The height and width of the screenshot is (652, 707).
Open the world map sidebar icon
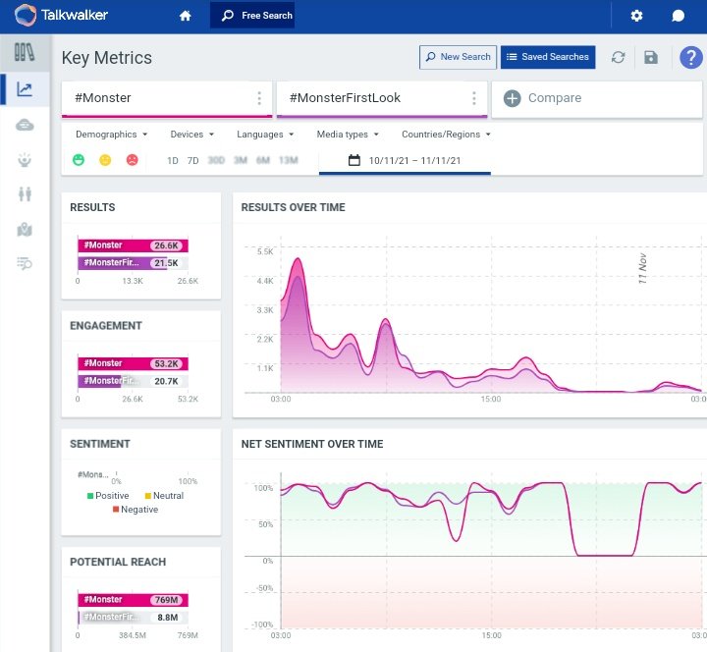pyautogui.click(x=25, y=229)
